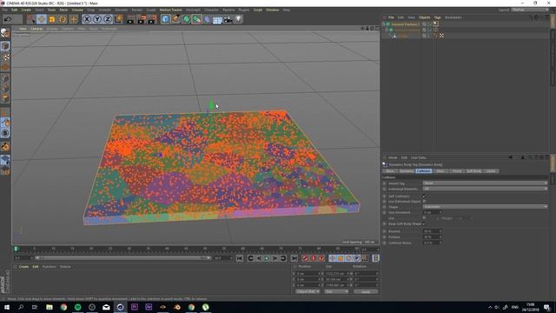The height and width of the screenshot is (313, 556).
Task: Click the Apply button in coordinates
Action: coord(366,292)
